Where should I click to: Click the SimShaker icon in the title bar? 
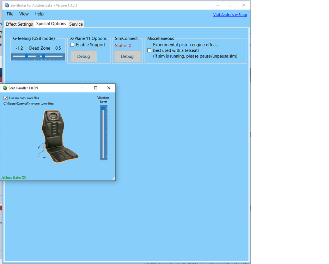pyautogui.click(x=7, y=5)
